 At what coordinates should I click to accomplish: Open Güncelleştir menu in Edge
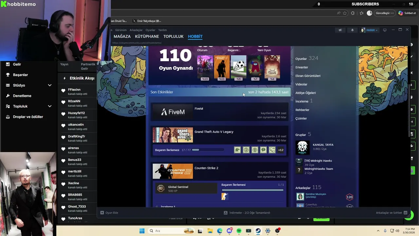(385, 13)
